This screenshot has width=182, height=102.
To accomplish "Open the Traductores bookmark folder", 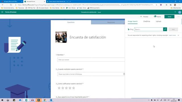I will pos(20,8).
